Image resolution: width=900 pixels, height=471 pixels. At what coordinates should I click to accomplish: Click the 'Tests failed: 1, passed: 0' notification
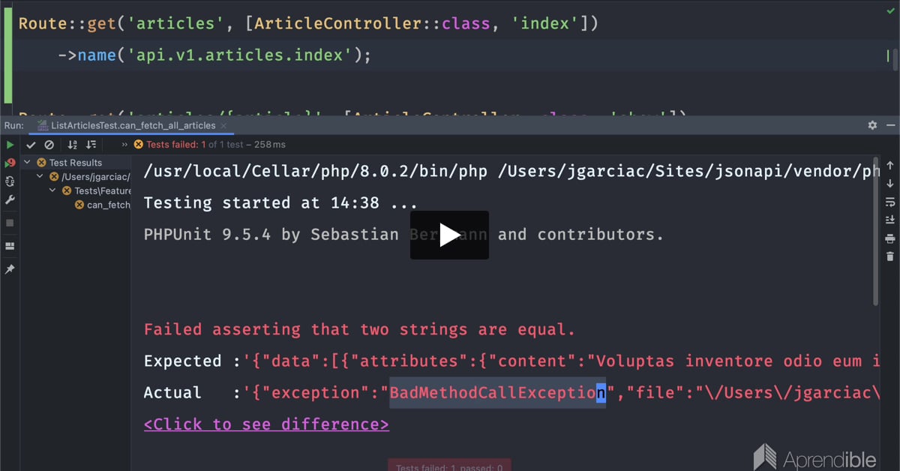(449, 466)
